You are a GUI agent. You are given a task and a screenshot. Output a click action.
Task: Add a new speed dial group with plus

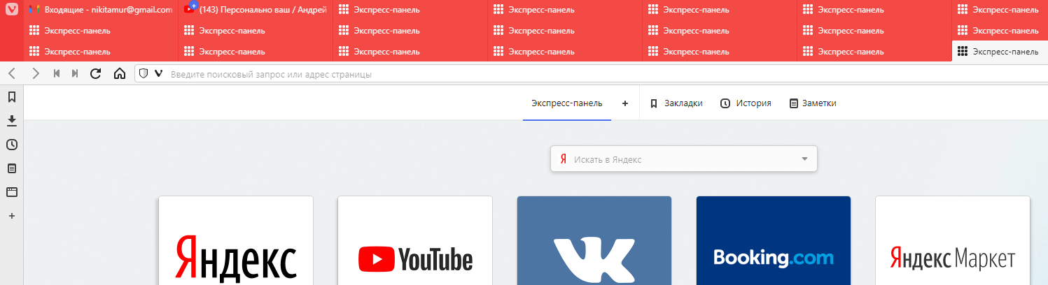pyautogui.click(x=625, y=103)
